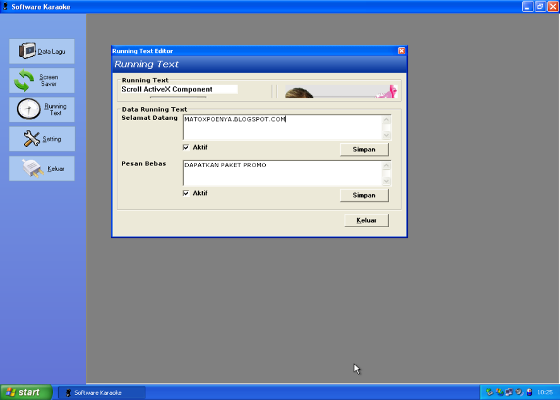This screenshot has height=400, width=560.
Task: Click into the Pesan Bebas text field
Action: (282, 173)
